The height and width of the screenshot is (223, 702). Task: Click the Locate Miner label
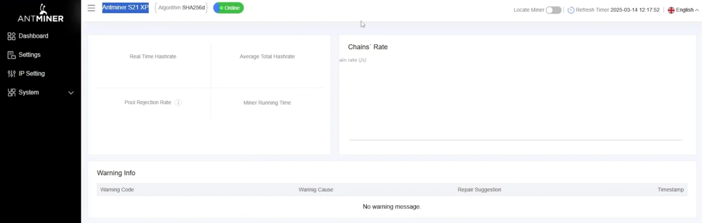click(x=529, y=10)
